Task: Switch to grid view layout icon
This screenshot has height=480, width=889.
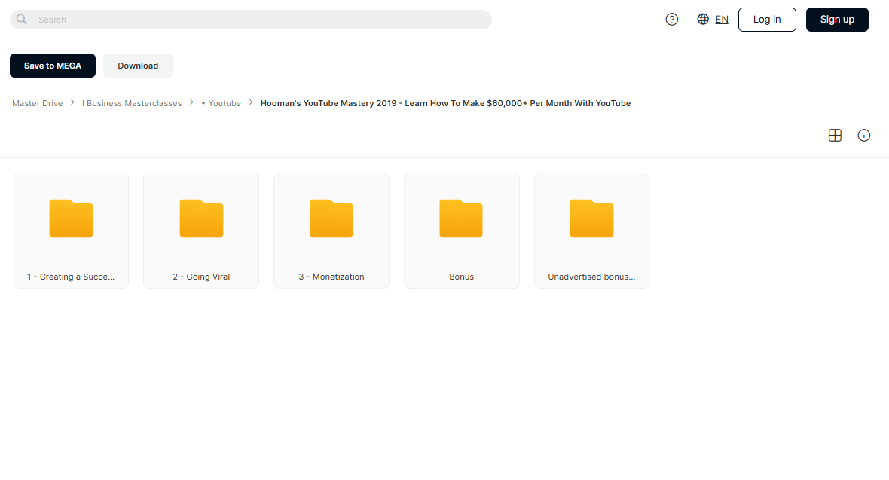Action: click(x=836, y=135)
